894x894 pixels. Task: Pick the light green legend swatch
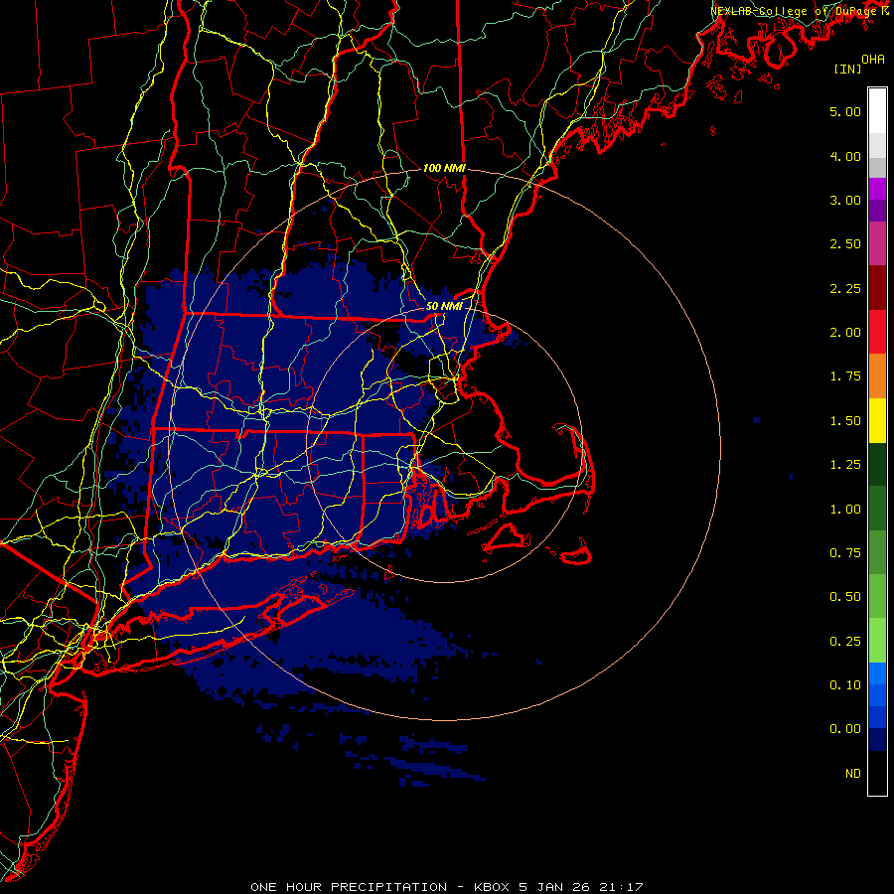tap(877, 641)
